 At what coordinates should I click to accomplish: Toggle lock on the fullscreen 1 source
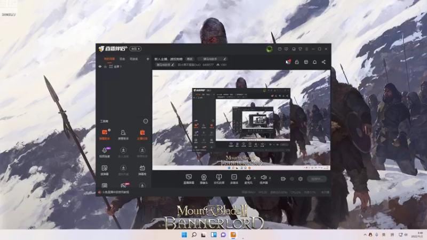(x=105, y=66)
